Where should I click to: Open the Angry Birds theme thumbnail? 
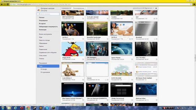pos(73,49)
